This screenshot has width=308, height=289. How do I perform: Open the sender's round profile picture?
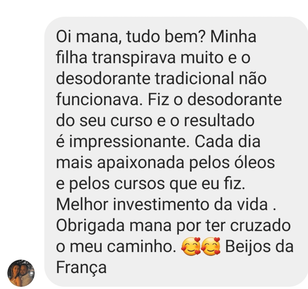click(x=21, y=273)
